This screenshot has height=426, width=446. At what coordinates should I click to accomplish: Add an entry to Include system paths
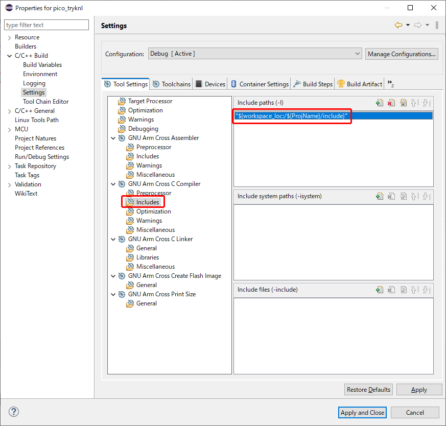click(379, 196)
